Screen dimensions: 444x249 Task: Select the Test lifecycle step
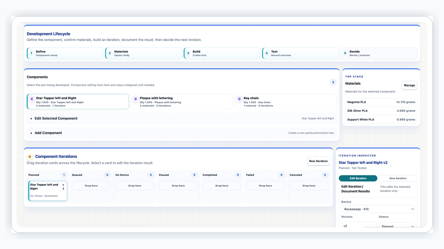[301, 53]
